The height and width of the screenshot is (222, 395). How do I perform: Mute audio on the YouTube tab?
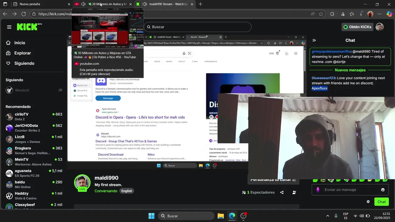point(83,4)
